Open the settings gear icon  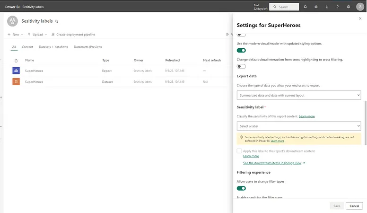tap(316, 7)
